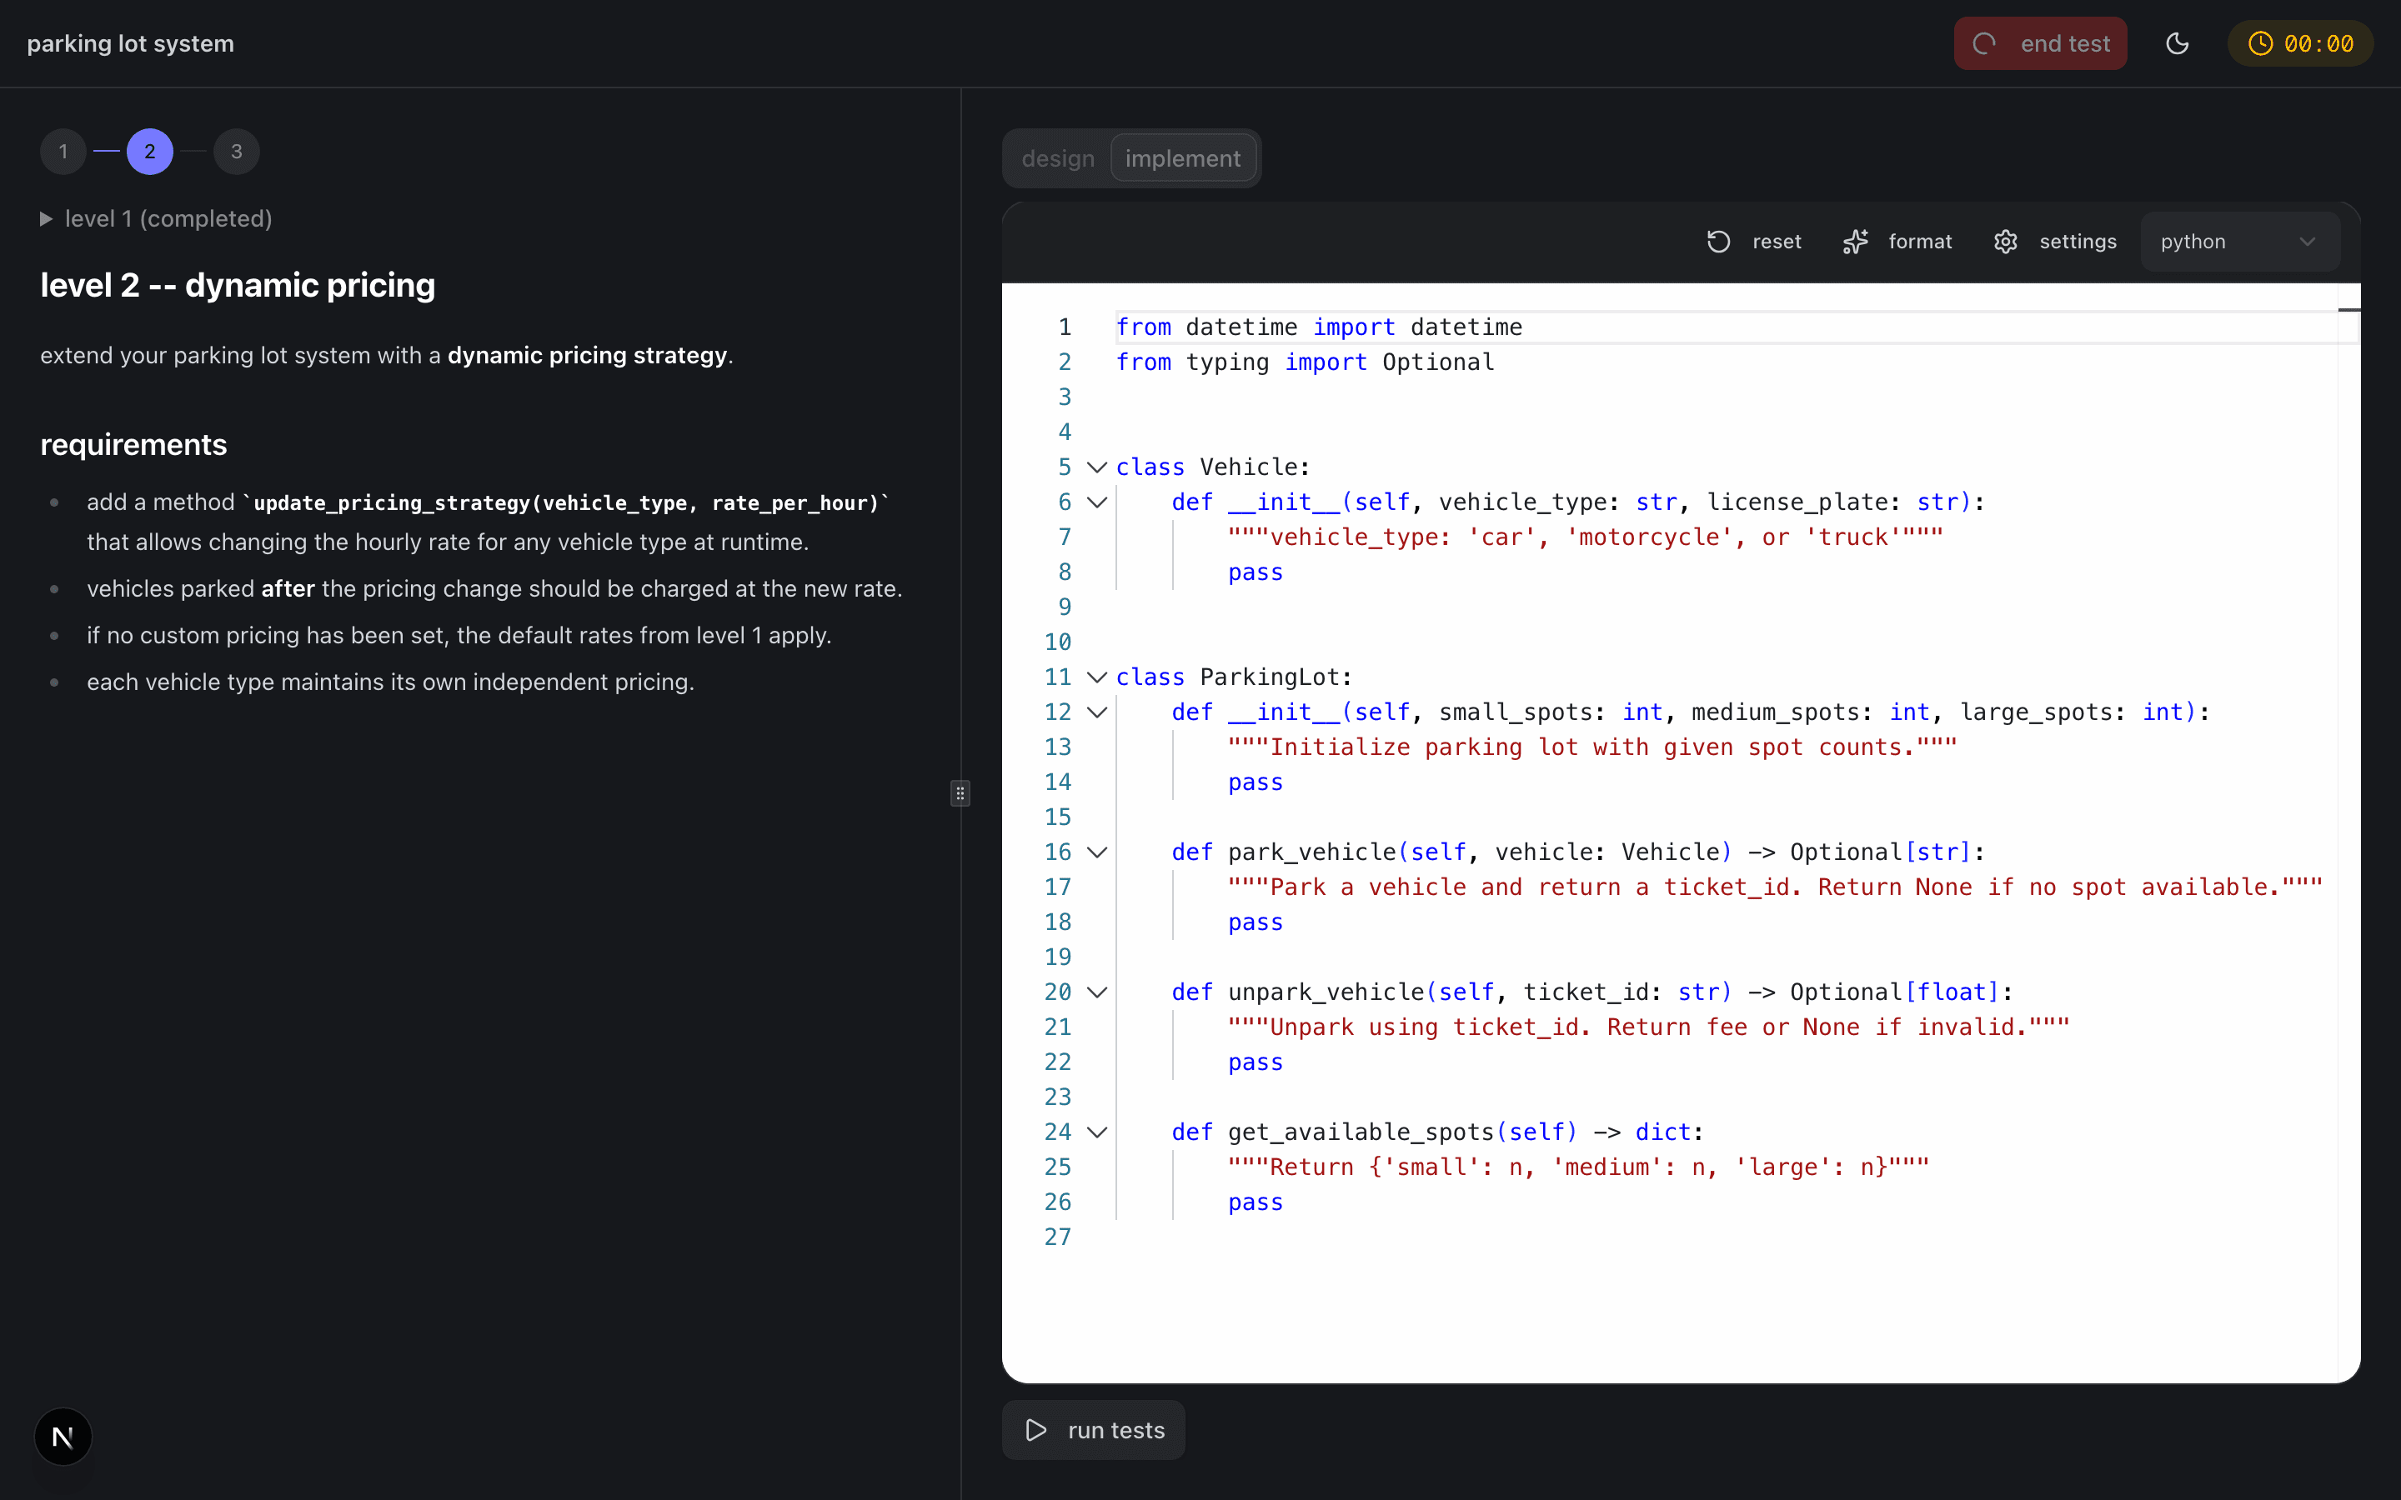Click the editor minimap scrollbar
Image resolution: width=2401 pixels, height=1500 pixels.
pos(2348,832)
